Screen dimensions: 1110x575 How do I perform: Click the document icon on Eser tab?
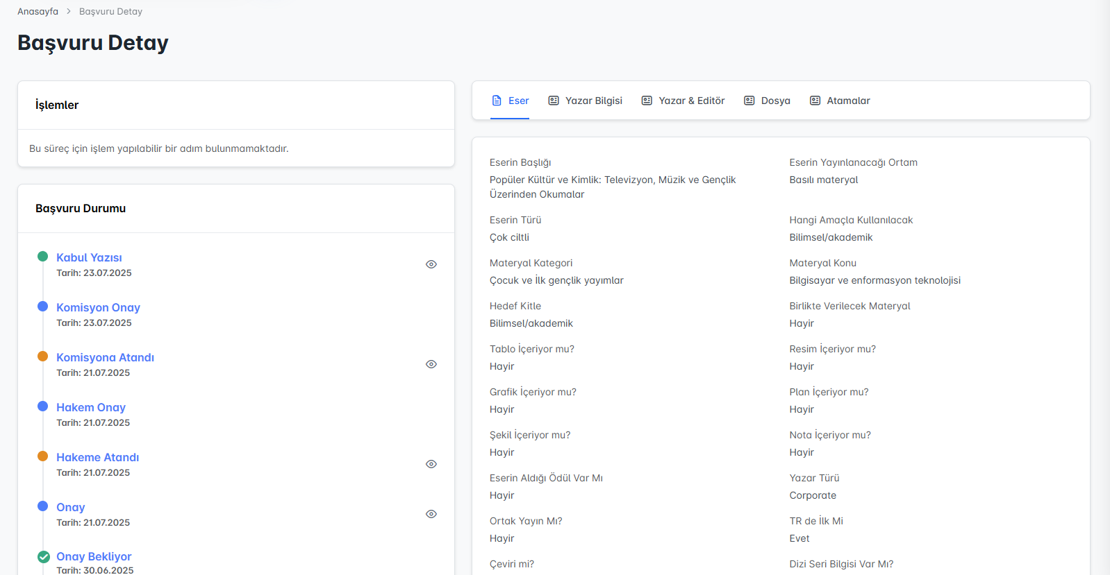[x=497, y=101]
